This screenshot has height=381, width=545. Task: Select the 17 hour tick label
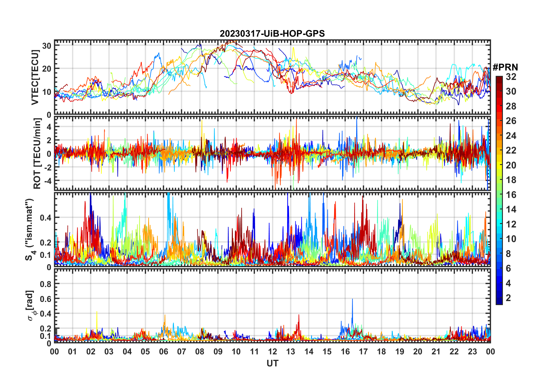point(363,351)
